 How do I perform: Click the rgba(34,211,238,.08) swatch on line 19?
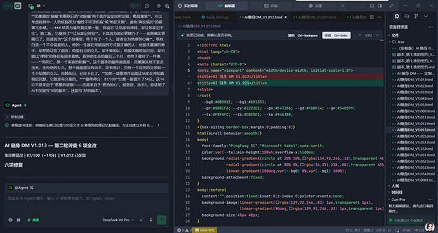pos(303,165)
